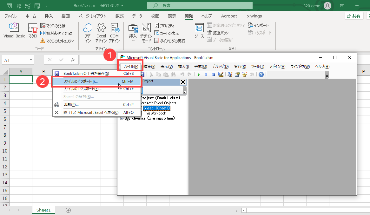The image size is (370, 215).
Task: Click the 共有 (Share) button
Action: pyautogui.click(x=354, y=16)
